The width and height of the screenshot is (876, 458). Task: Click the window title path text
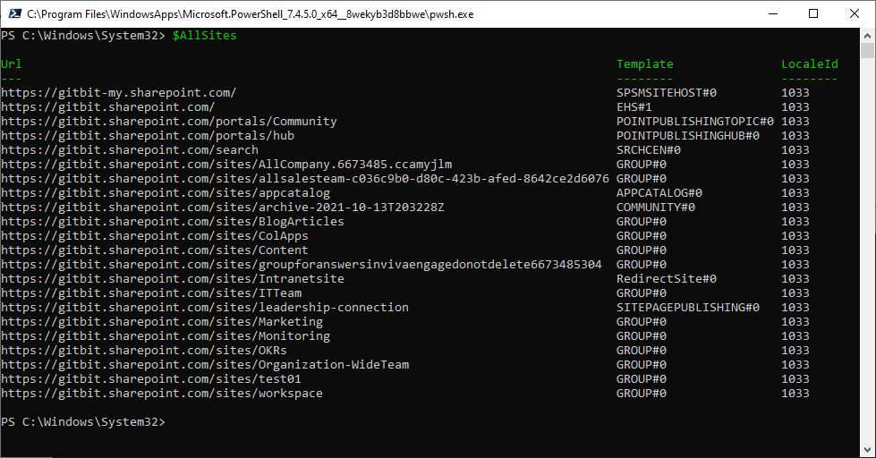pos(250,14)
